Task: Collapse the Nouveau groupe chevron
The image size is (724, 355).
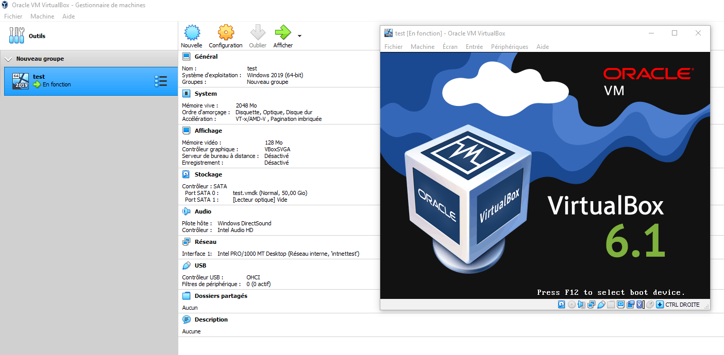Action: coord(8,59)
